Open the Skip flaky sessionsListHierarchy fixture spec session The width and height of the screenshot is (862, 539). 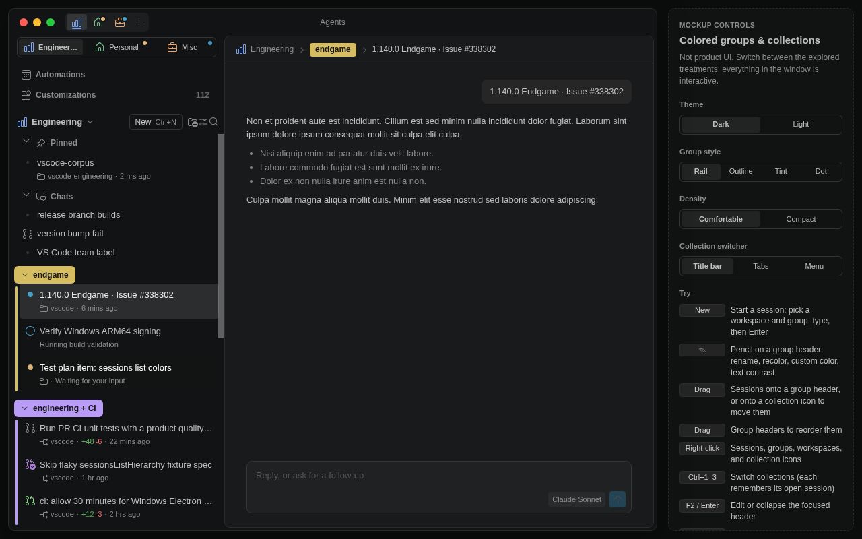click(x=119, y=471)
